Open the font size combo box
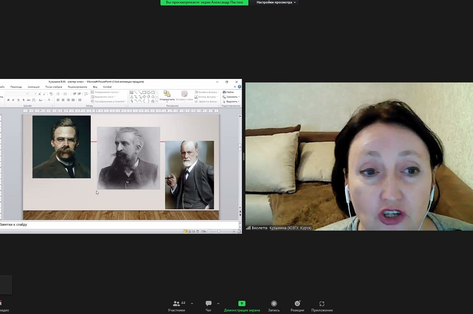This screenshot has width=473, height=314. pyautogui.click(x=33, y=94)
